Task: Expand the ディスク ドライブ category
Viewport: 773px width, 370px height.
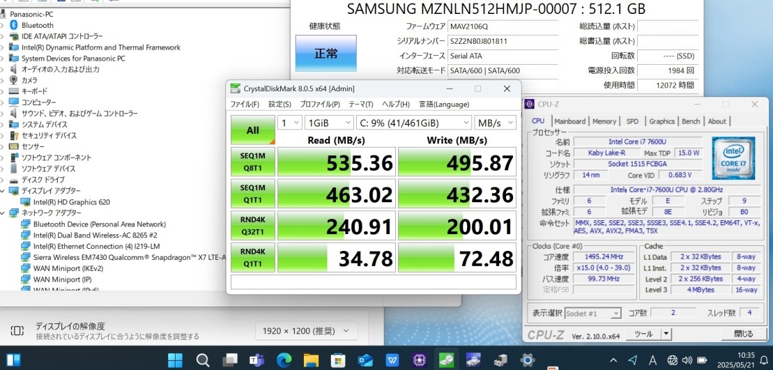Action: [3, 180]
